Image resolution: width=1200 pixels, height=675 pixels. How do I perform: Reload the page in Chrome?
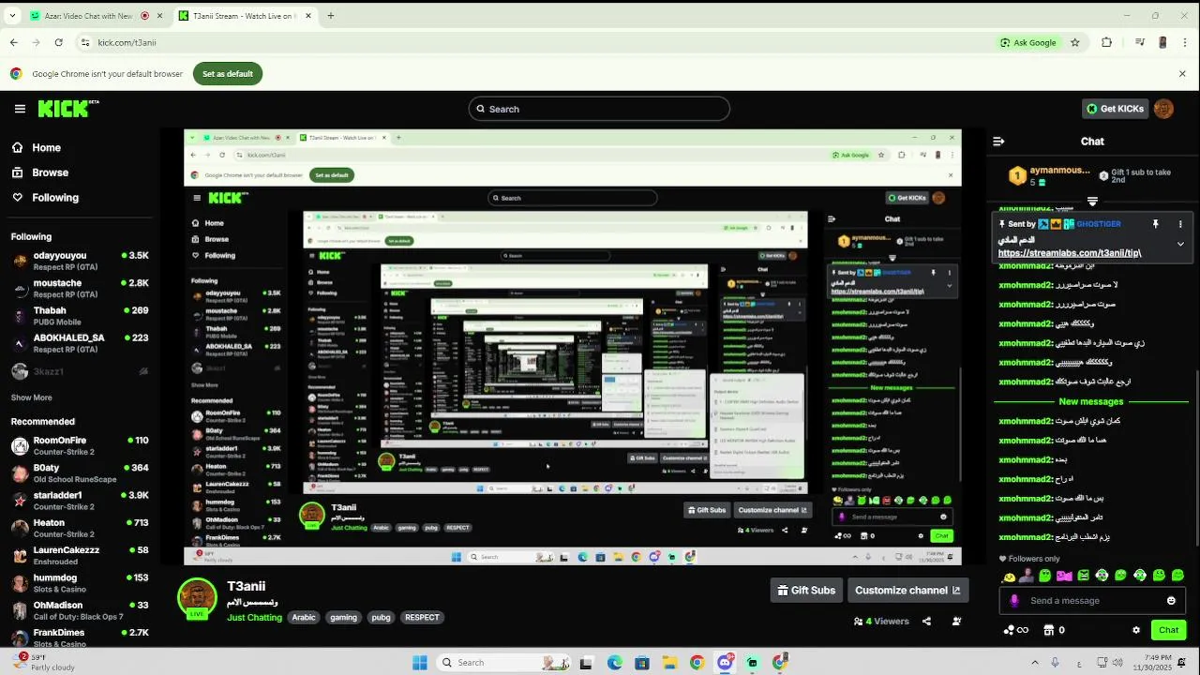[x=59, y=42]
